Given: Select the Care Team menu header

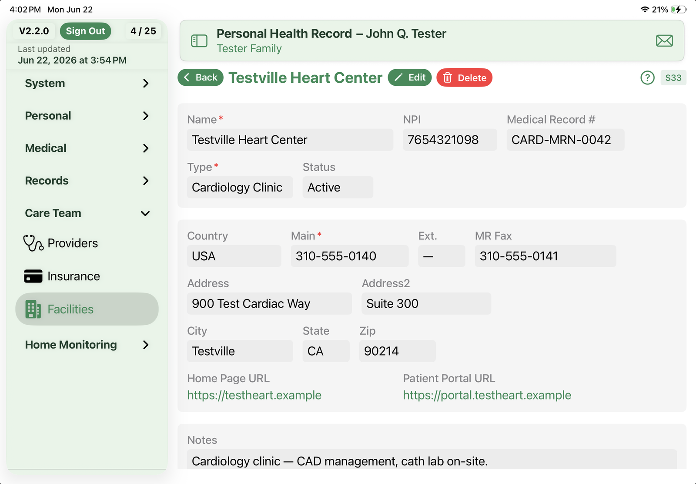Looking at the screenshot, I should coord(87,213).
